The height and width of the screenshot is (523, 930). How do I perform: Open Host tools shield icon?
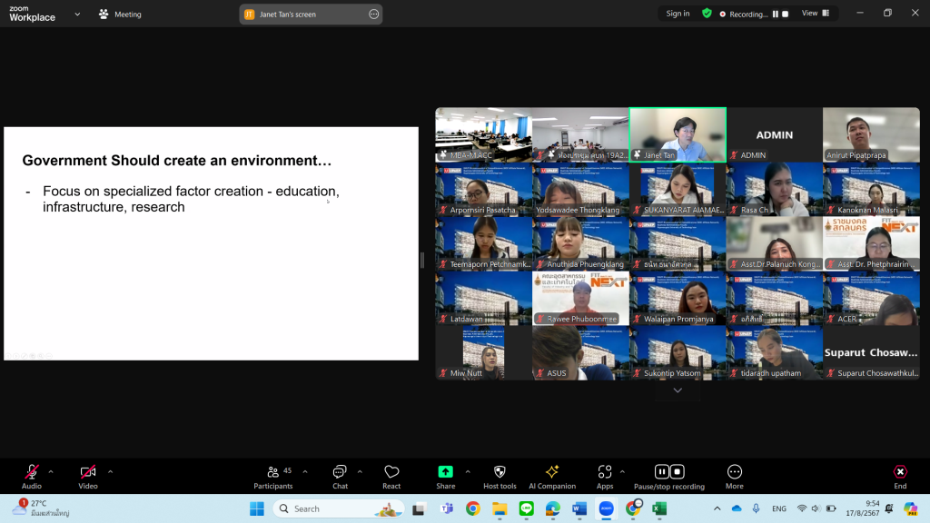point(499,472)
